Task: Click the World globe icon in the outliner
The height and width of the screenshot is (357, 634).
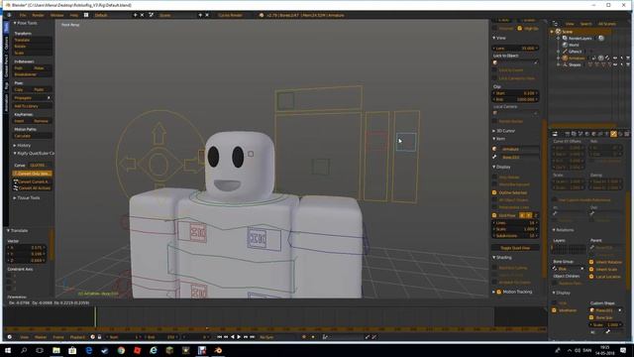Action: click(x=565, y=45)
